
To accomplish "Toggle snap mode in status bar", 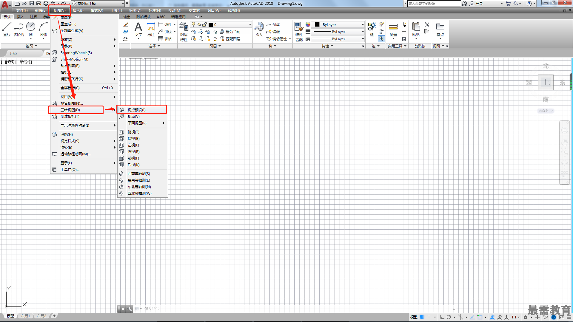I will pos(429,317).
